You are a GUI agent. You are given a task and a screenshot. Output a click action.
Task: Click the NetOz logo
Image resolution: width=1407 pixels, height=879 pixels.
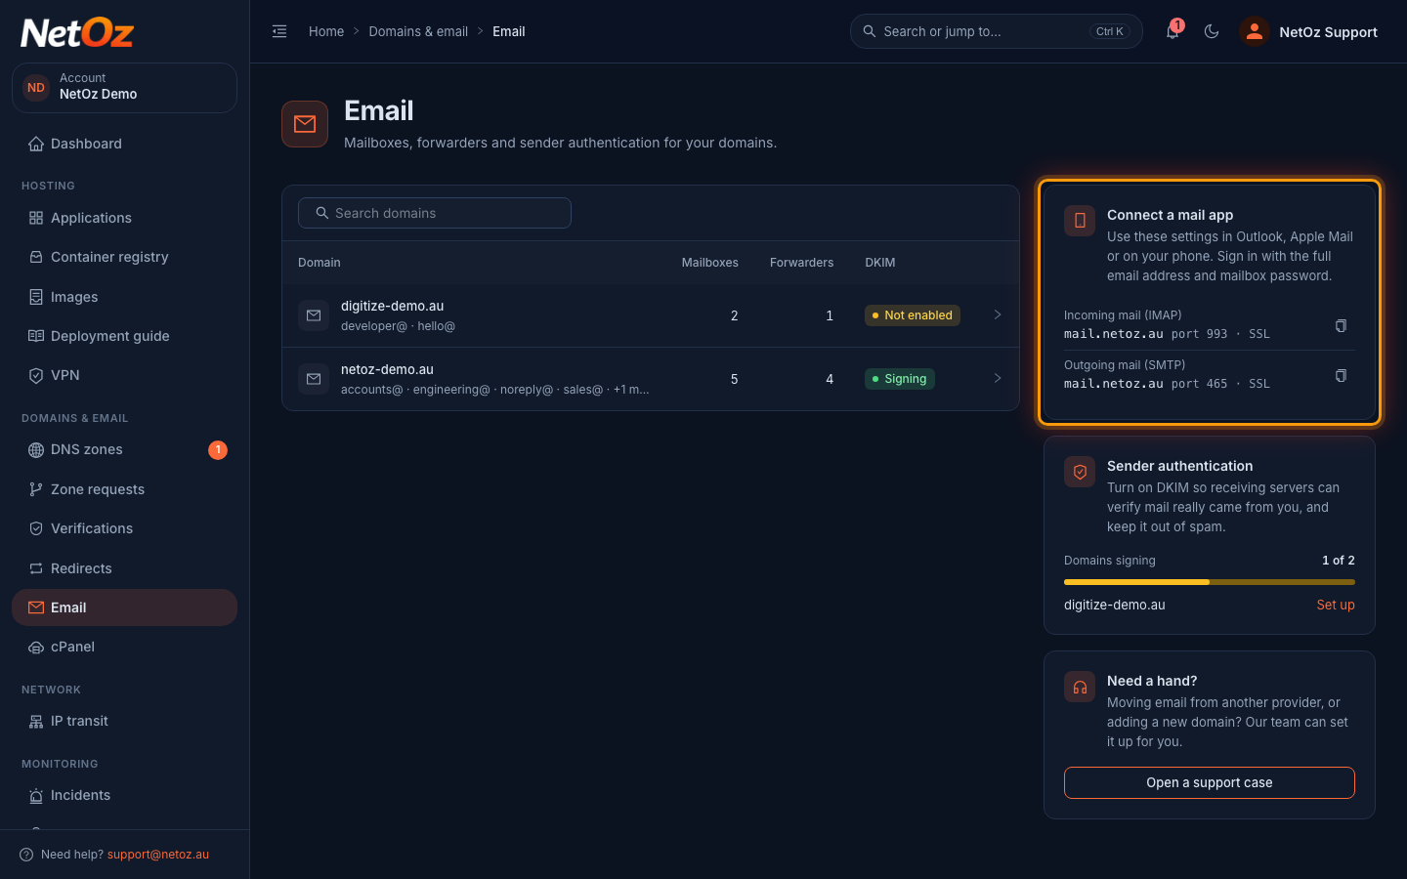pos(77,33)
